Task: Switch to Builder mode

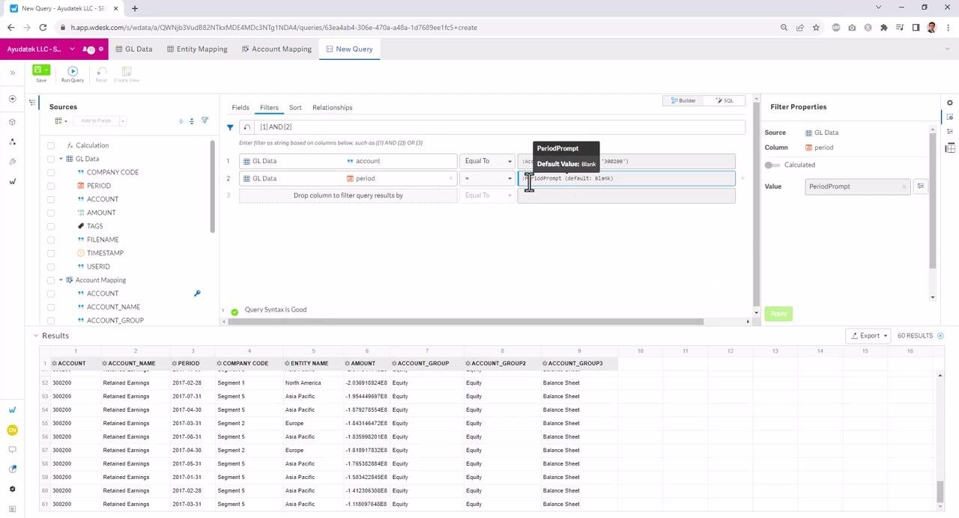Action: tap(683, 100)
